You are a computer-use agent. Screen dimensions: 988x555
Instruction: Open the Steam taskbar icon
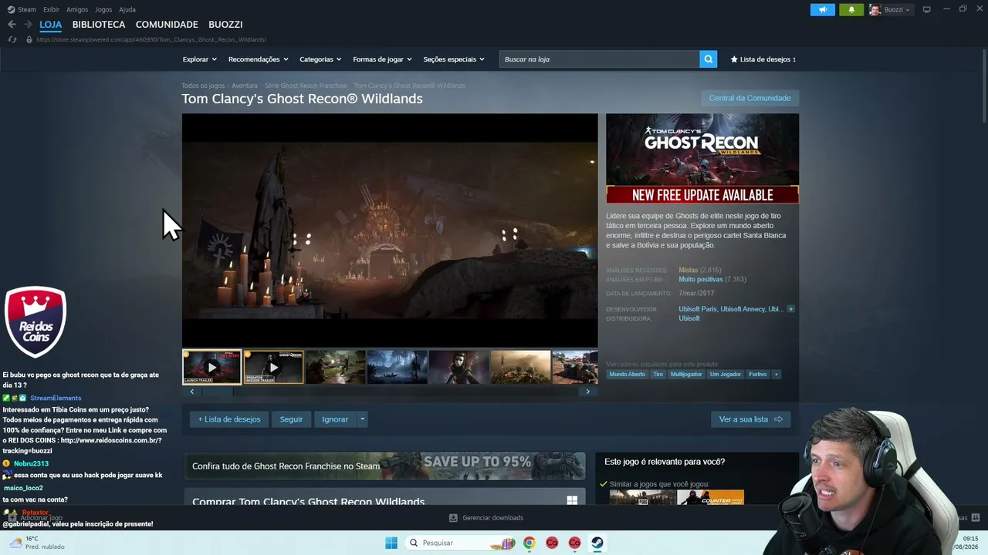(597, 543)
